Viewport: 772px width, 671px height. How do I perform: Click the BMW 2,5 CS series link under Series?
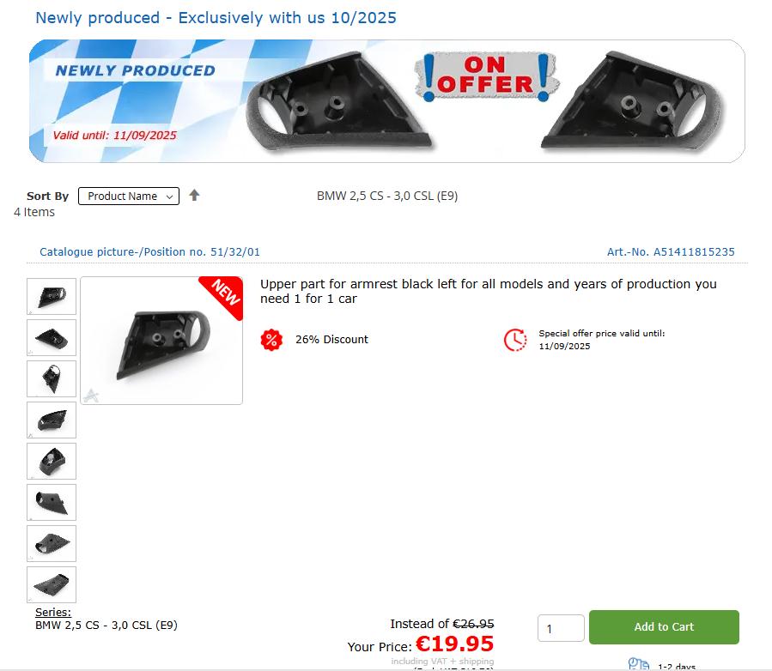106,626
